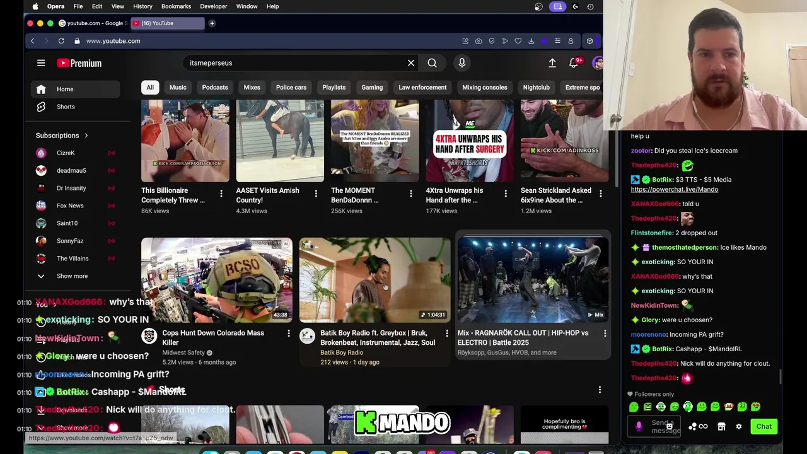Click the edit page icon in address bar
Screen dimensions: 807x454
(465, 41)
